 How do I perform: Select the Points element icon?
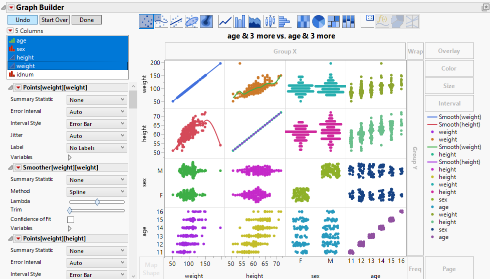click(x=146, y=21)
